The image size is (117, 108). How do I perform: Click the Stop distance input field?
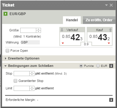tap(22, 74)
